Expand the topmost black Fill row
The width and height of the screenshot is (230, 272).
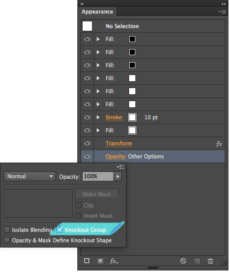(98, 39)
